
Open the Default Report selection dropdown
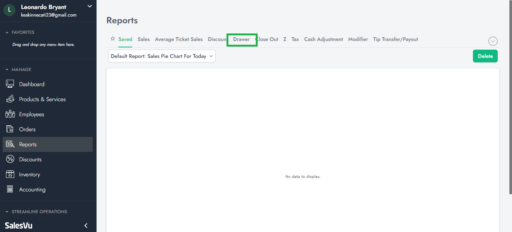click(x=162, y=56)
